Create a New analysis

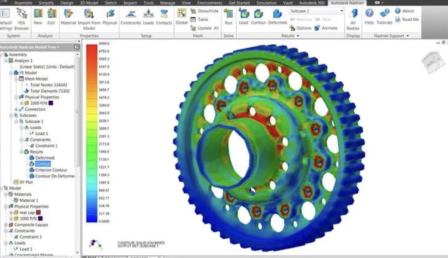tap(38, 17)
